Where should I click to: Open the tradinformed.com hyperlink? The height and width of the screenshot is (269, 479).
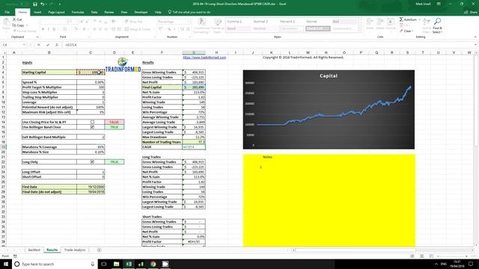tap(204, 58)
